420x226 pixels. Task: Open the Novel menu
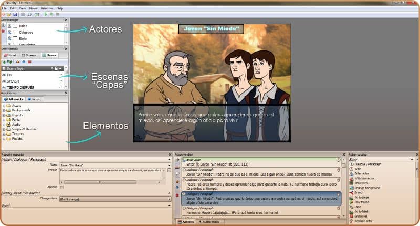click(34, 8)
